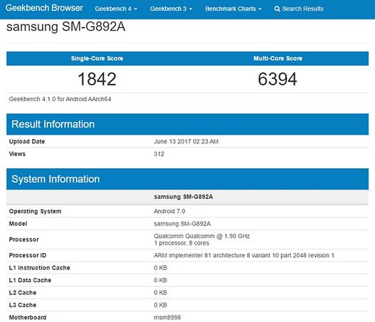The width and height of the screenshot is (375, 322).
Task: Select the Android 7.0 value
Action: click(170, 211)
